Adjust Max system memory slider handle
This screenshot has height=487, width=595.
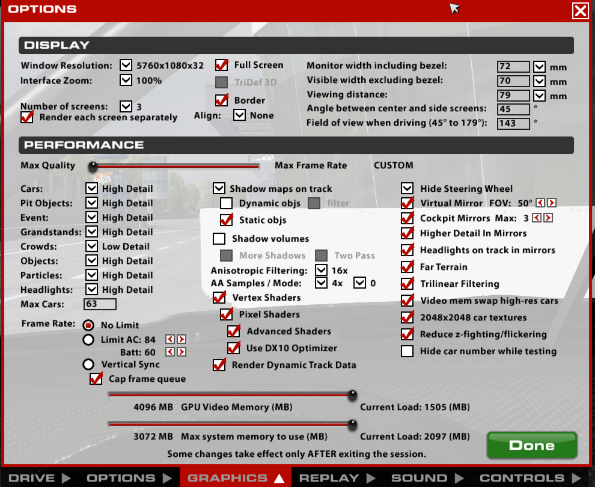click(353, 424)
